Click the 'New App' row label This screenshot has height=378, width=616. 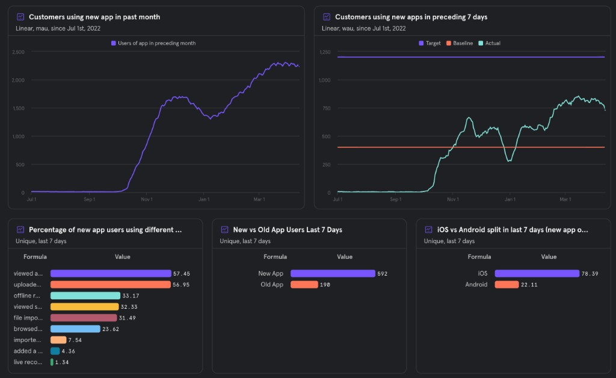tap(271, 273)
